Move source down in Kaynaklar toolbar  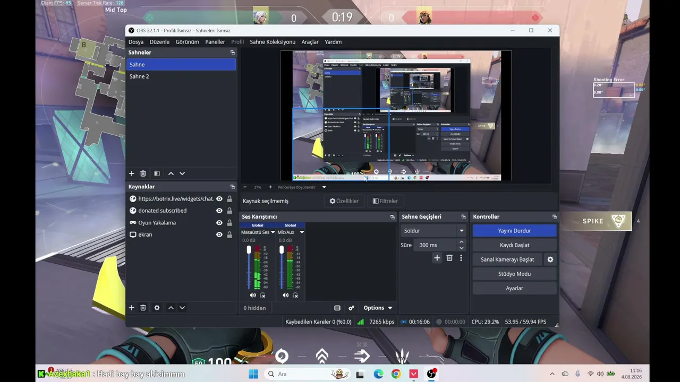click(x=182, y=308)
